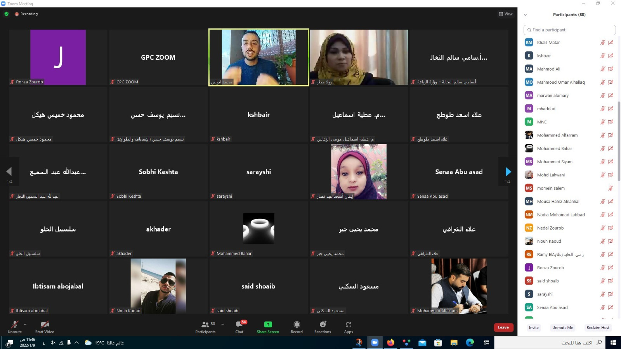This screenshot has width=621, height=349.
Task: Start Video using the camera toggle
Action: pos(45,325)
